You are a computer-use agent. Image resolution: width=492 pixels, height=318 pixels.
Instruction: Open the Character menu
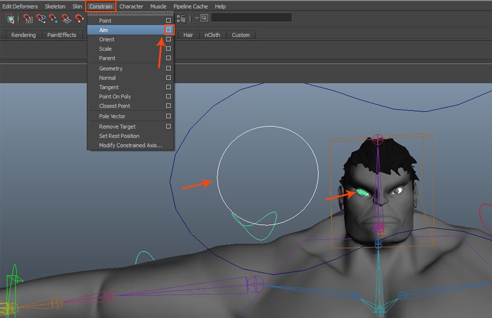(131, 6)
